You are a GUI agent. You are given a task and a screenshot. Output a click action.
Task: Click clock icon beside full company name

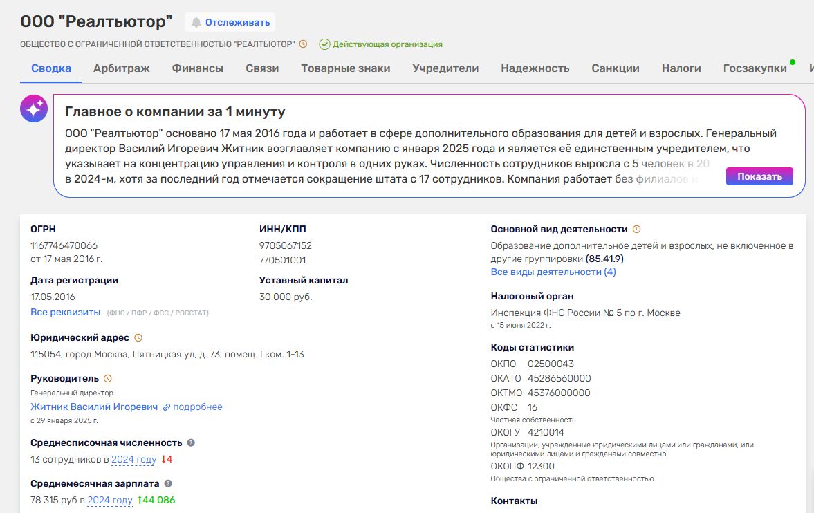click(303, 44)
